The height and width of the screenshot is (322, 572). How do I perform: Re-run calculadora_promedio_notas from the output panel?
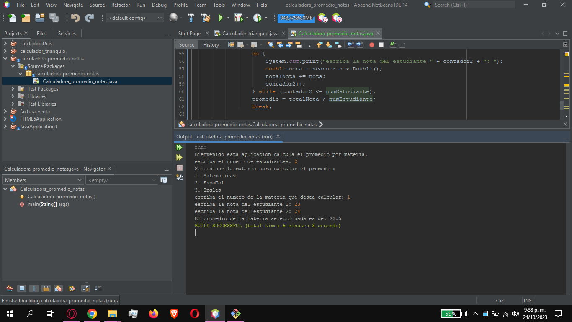coord(179,147)
